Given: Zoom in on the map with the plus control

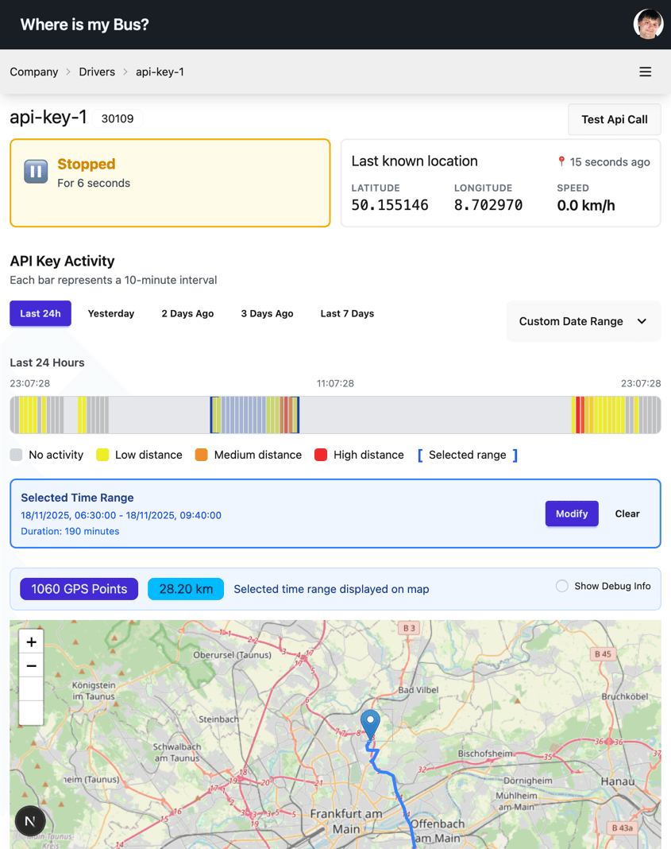Looking at the screenshot, I should point(31,642).
